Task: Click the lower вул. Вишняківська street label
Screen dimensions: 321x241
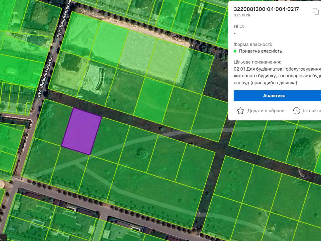Action: click(x=44, y=78)
